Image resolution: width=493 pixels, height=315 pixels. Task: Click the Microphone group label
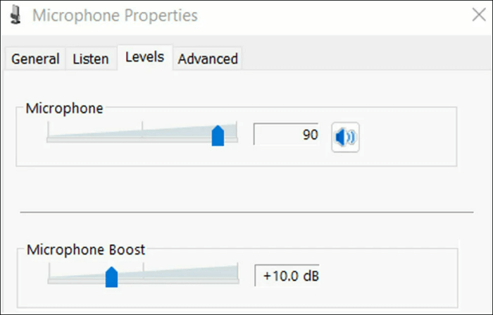(x=64, y=109)
